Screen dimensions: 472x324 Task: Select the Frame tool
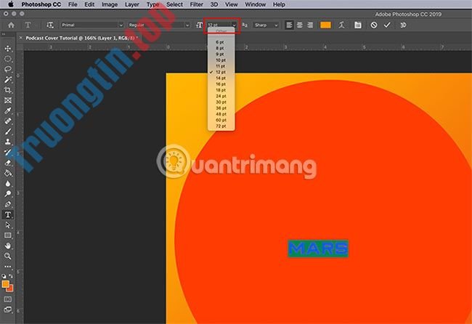click(8, 100)
